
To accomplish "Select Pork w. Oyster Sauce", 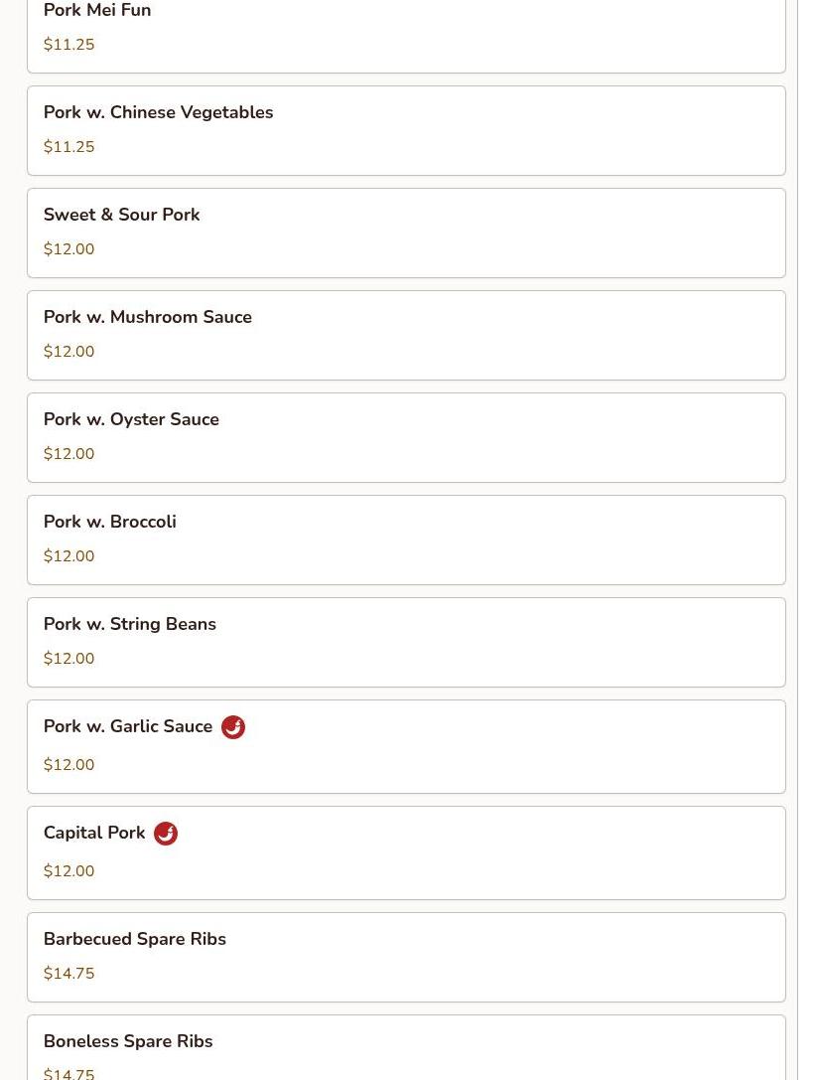I will (x=406, y=437).
